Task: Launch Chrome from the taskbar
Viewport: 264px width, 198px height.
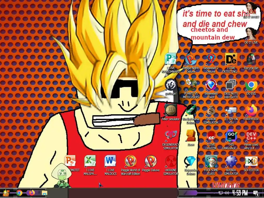Action: pyautogui.click(x=19, y=193)
